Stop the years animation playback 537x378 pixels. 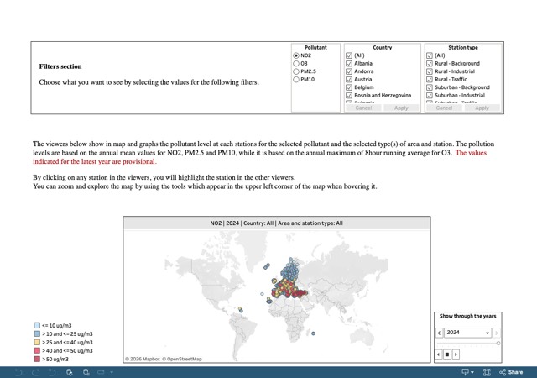[x=447, y=354]
